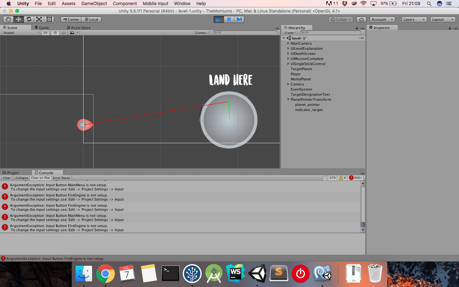
Task: Collapse the PlanetPointerTransform object
Action: 288,99
